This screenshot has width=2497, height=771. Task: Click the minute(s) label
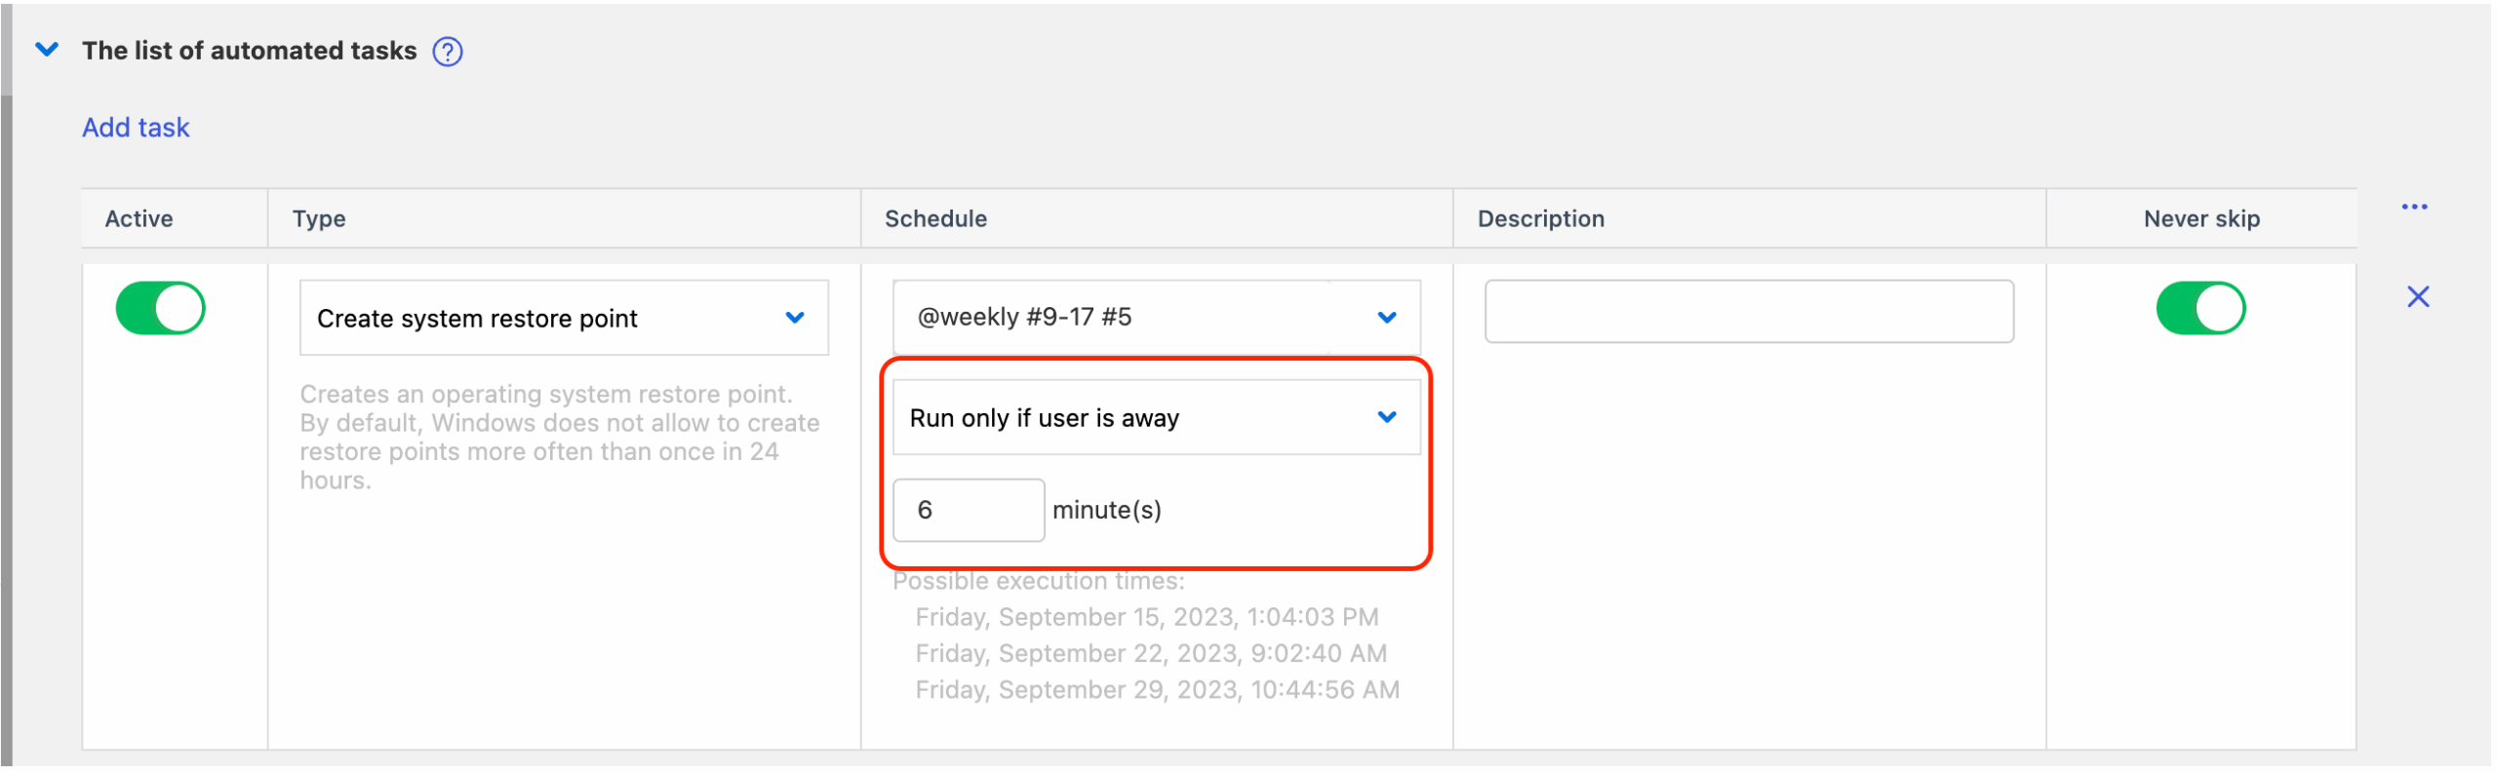point(1107,511)
